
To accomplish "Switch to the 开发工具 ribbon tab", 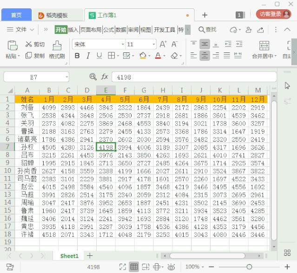I will (164, 30).
